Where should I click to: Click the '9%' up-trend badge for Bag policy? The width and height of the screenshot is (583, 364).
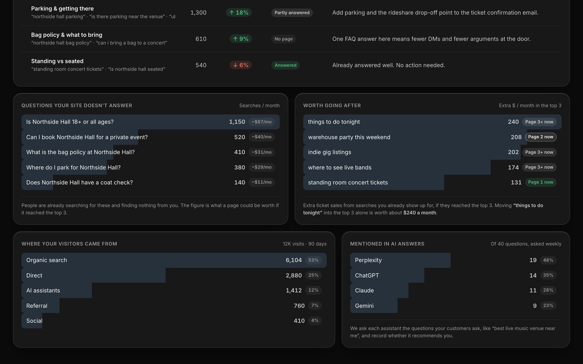click(240, 39)
